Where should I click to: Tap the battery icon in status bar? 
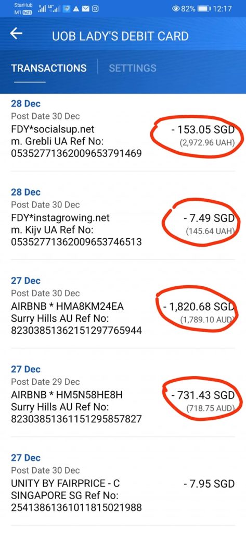pos(203,9)
